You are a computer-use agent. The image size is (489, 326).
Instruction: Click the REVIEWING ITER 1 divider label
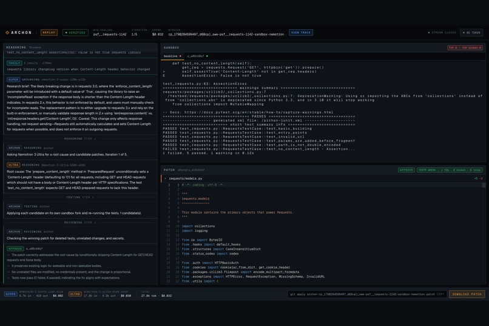pos(80,222)
